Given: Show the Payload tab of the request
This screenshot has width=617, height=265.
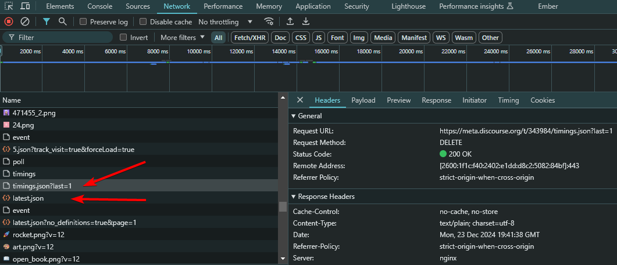Looking at the screenshot, I should (x=363, y=100).
